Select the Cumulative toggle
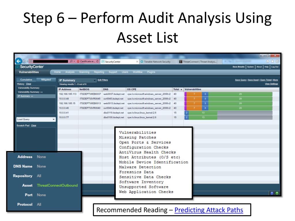 (x=26, y=80)
